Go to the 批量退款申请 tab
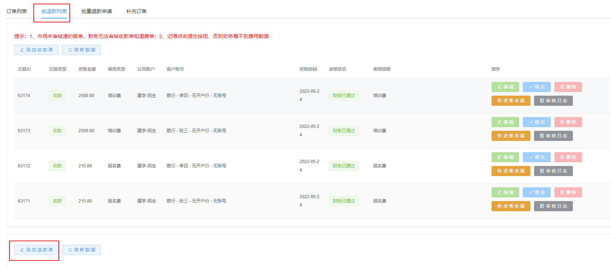This screenshot has height=267, width=611. 96,11
